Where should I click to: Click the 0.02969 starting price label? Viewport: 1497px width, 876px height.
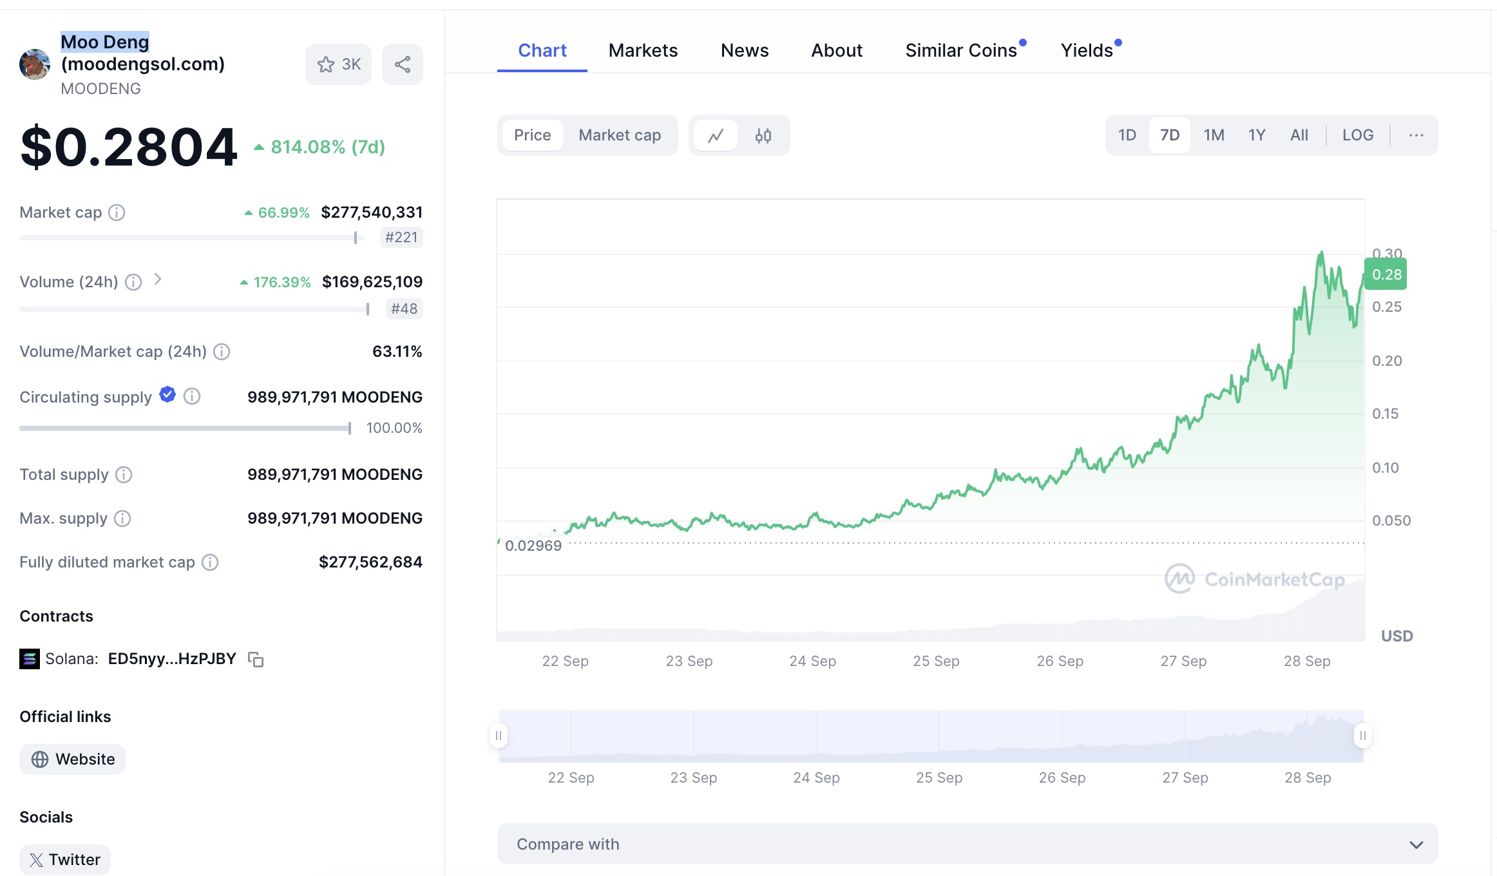click(533, 546)
